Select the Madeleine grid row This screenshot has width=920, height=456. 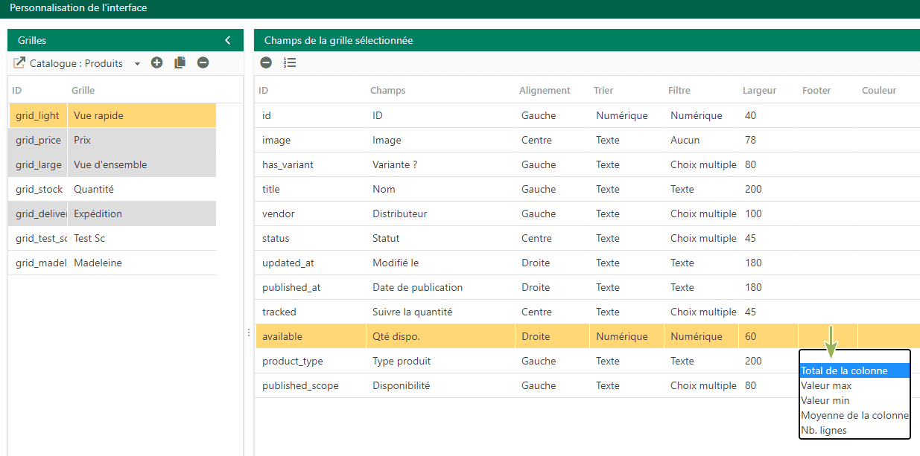[x=112, y=263]
